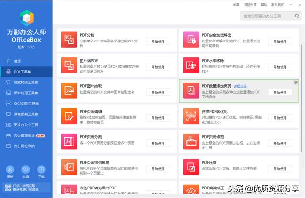Click the search magnifier icon

(297, 16)
